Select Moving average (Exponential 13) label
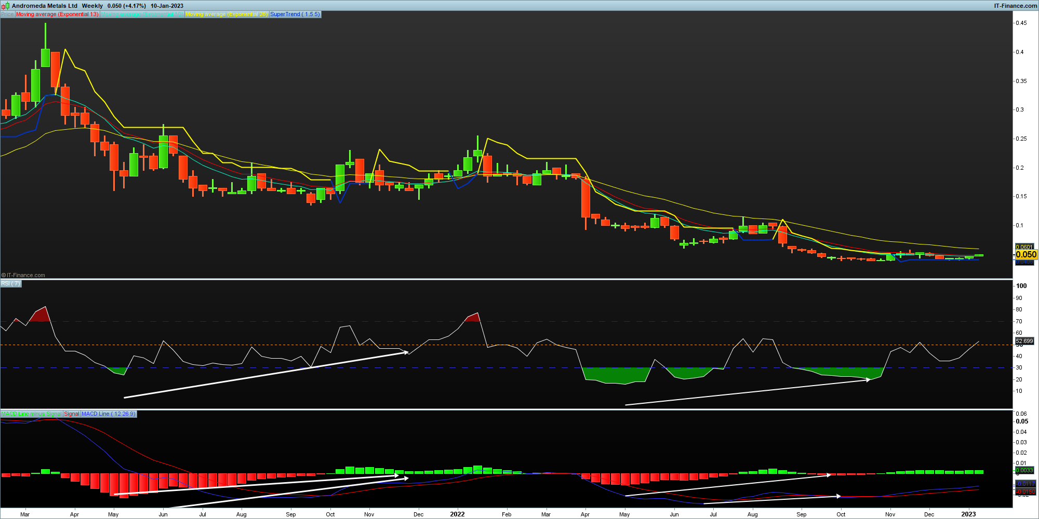1039x519 pixels. (x=57, y=15)
